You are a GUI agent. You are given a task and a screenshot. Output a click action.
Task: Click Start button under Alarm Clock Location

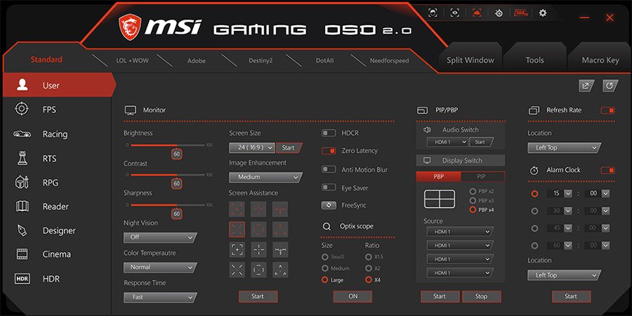click(571, 296)
